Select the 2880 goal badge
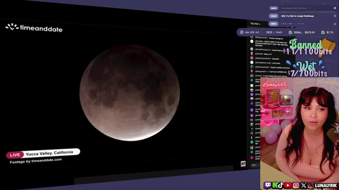The width and height of the screenshot is (339, 190). 274,24
